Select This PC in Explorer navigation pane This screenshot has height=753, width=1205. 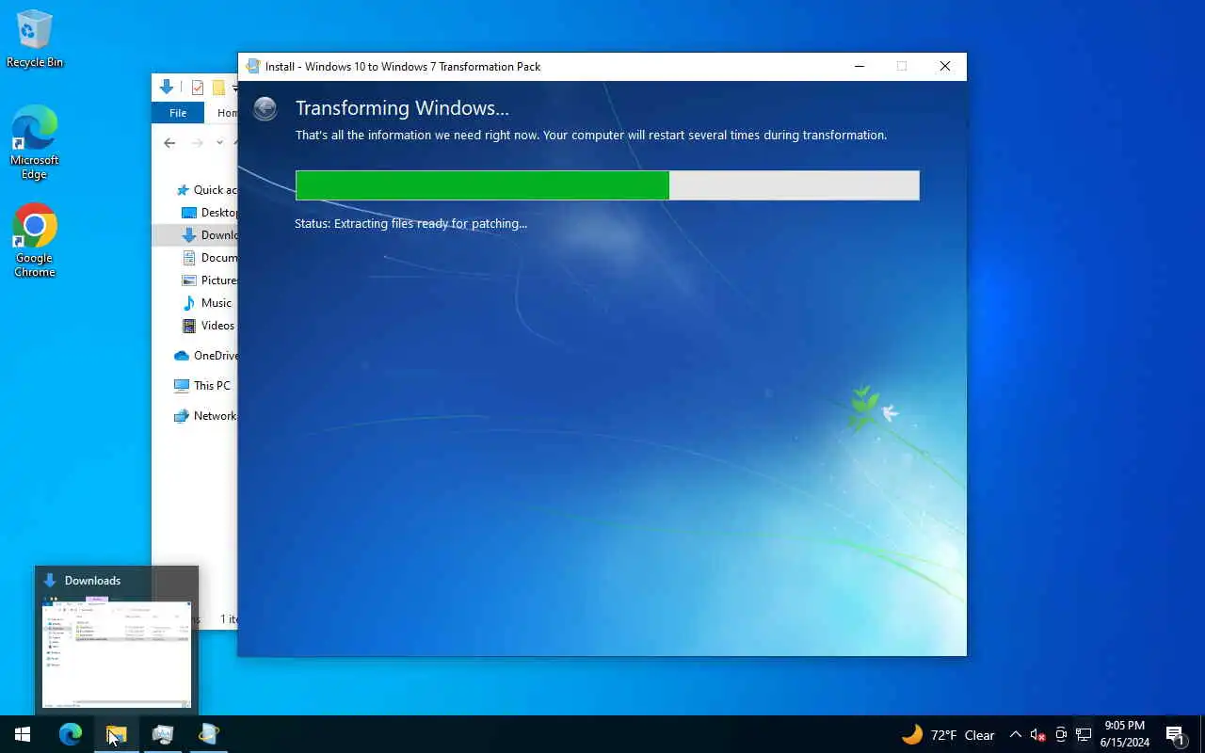coord(202,385)
